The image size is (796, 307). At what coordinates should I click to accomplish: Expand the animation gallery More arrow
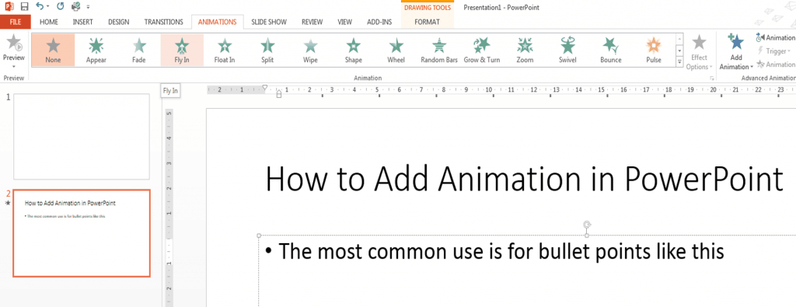click(679, 61)
